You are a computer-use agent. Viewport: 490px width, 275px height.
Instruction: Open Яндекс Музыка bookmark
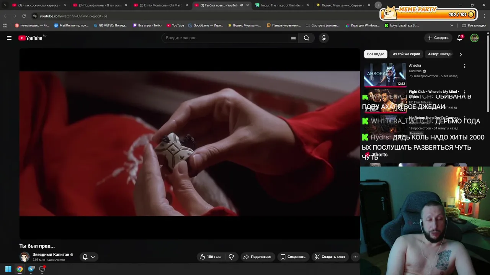[x=244, y=26]
